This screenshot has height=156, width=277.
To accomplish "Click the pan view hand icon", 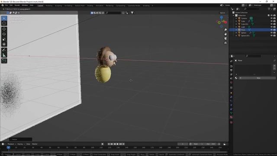I will pos(225,34).
